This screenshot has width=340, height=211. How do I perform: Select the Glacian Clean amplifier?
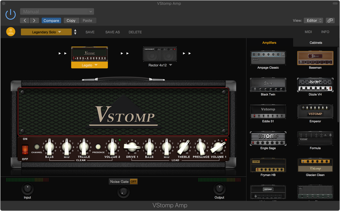click(315, 165)
